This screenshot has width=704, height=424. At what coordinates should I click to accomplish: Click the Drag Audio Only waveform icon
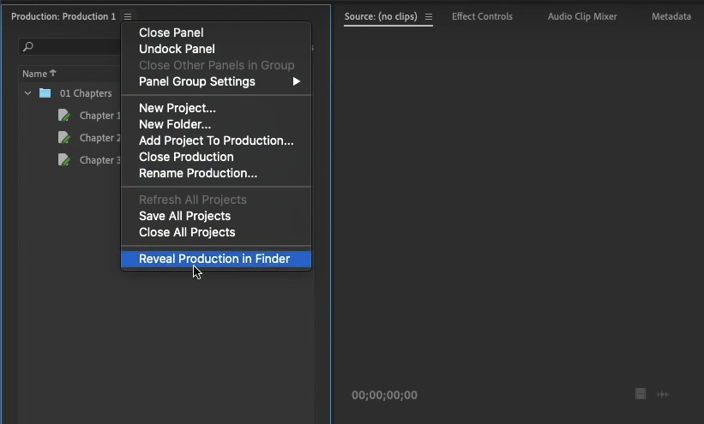click(x=662, y=394)
